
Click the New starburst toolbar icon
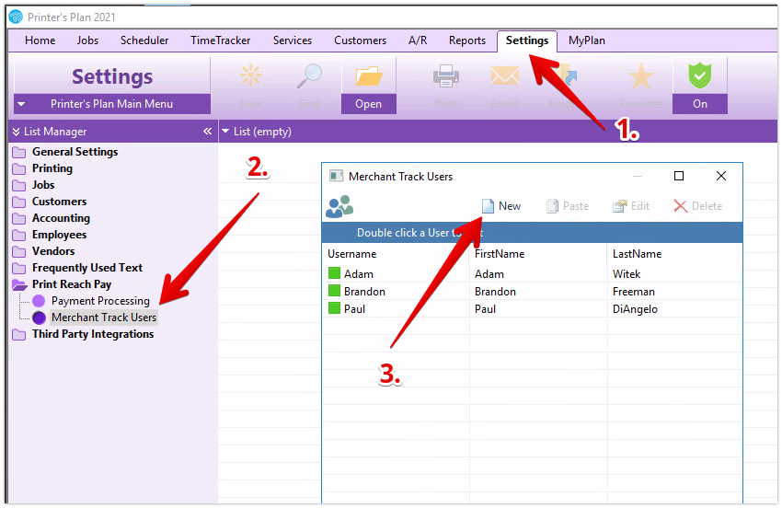pyautogui.click(x=251, y=75)
